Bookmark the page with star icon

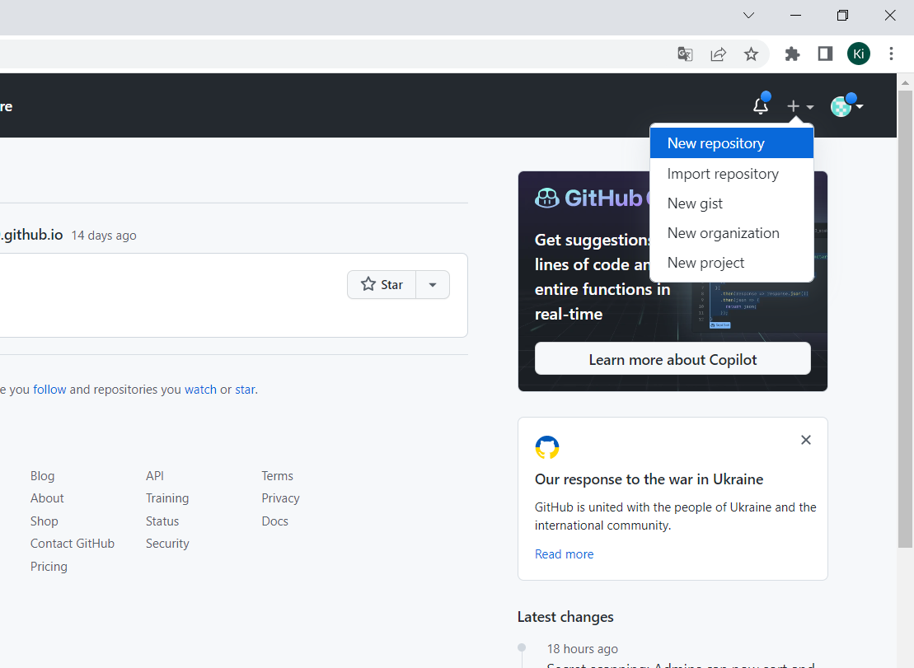(751, 54)
